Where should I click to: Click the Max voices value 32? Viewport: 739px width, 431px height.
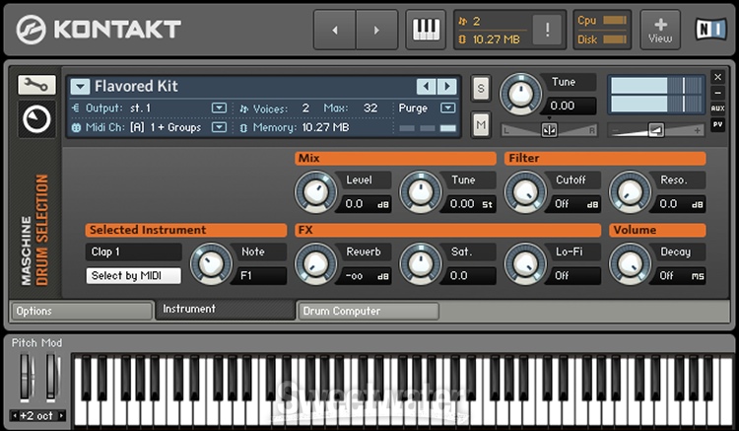[370, 108]
